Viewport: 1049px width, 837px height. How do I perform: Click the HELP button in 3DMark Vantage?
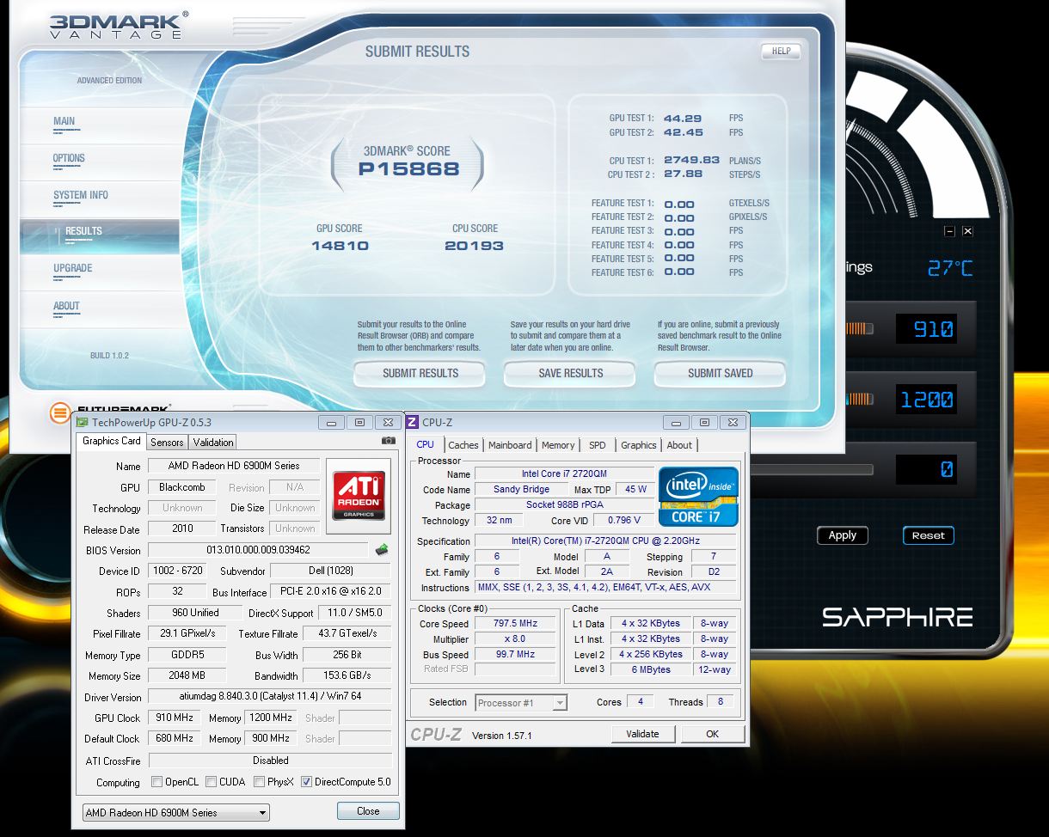click(781, 52)
